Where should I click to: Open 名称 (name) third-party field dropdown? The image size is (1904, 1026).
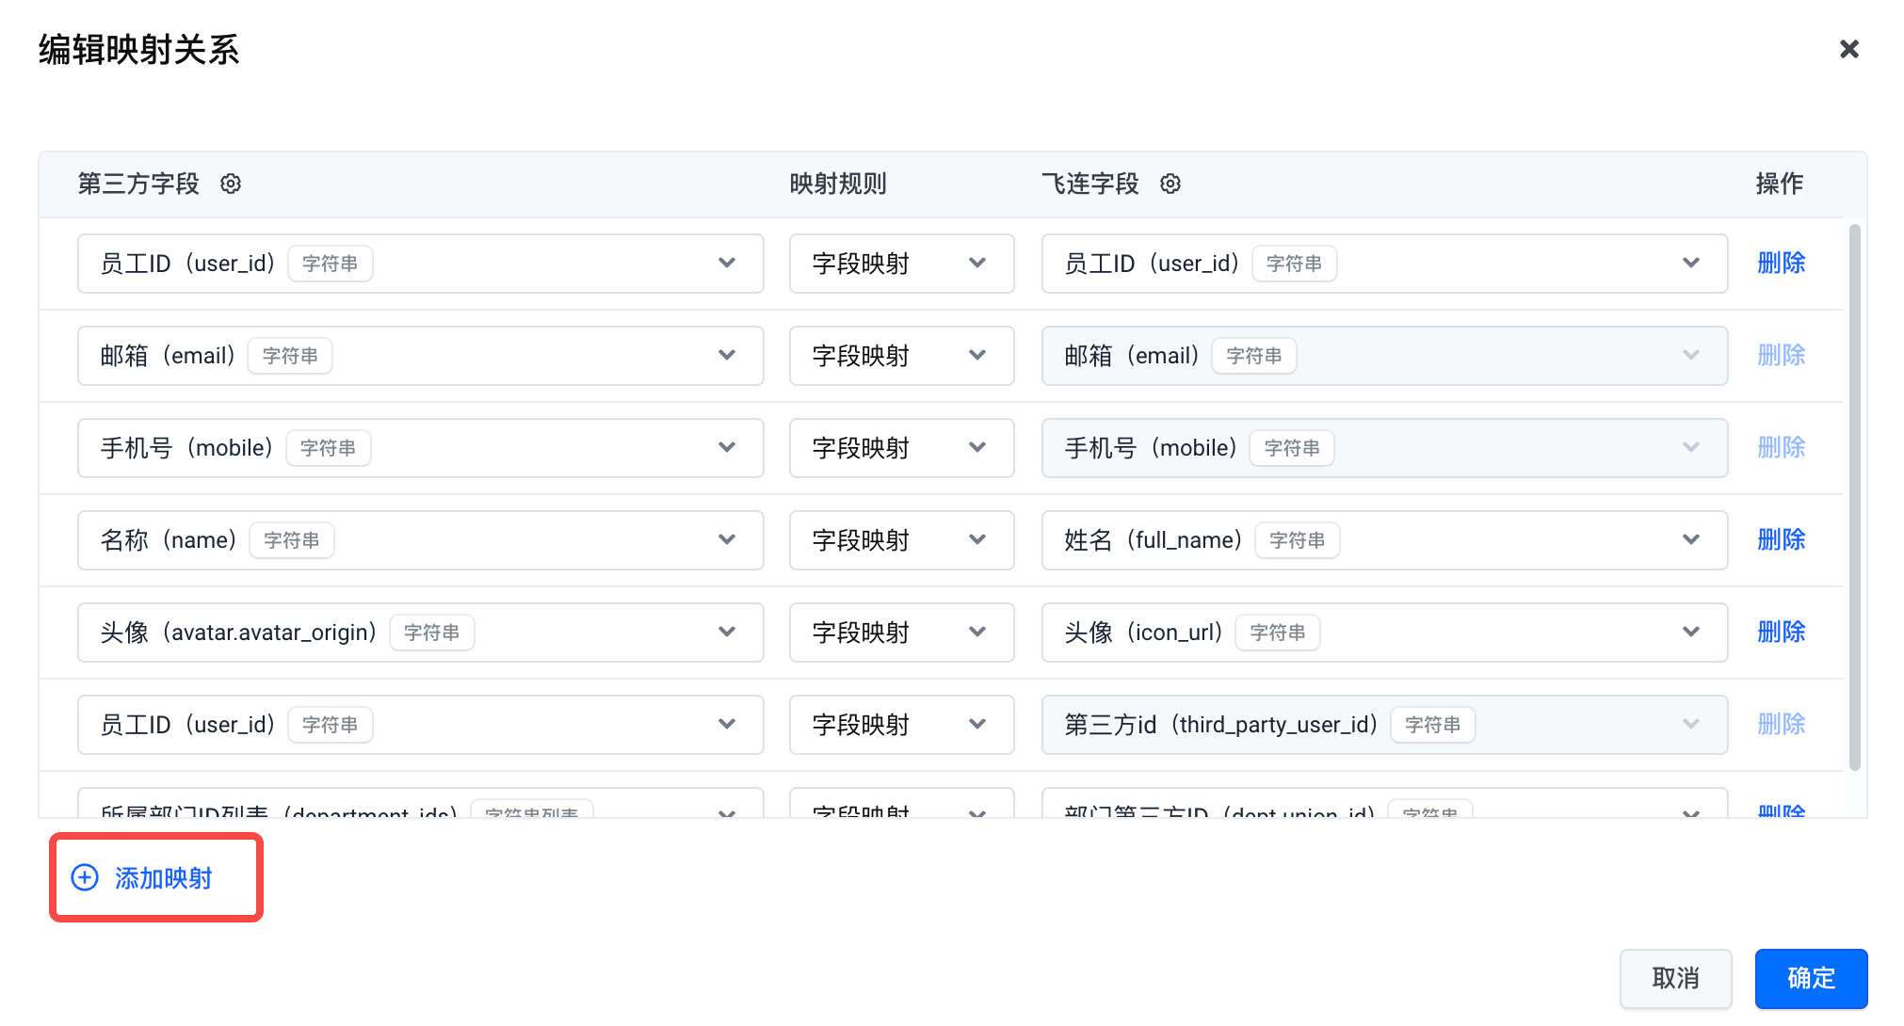coord(420,540)
